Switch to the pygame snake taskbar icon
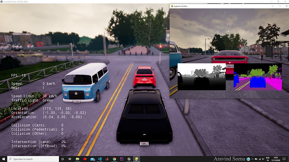289x162 pixels. pyautogui.click(x=136, y=159)
